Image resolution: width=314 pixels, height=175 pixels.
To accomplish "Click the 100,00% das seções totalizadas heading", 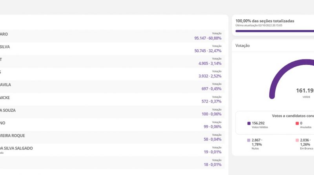I will pyautogui.click(x=265, y=21).
